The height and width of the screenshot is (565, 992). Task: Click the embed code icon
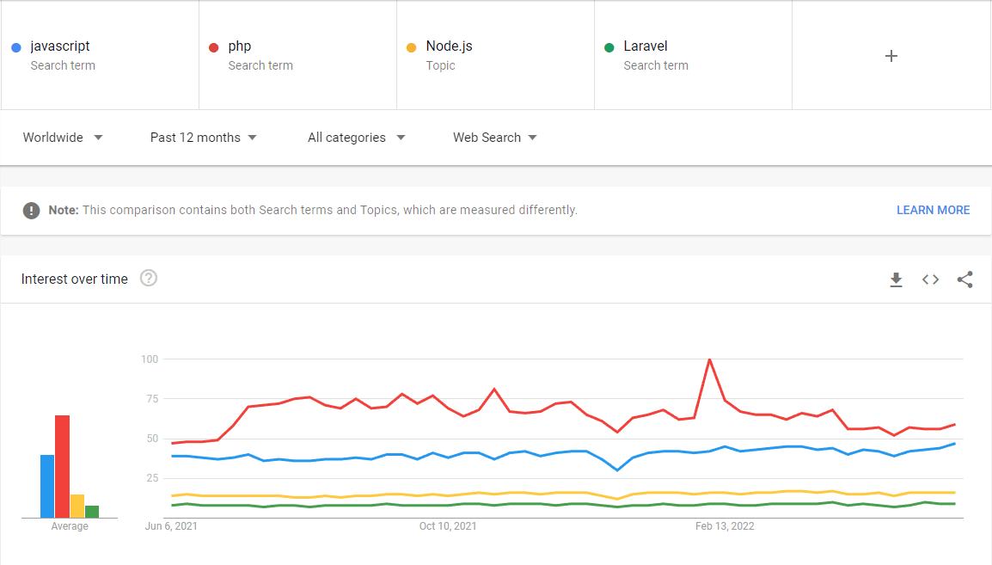pyautogui.click(x=930, y=279)
